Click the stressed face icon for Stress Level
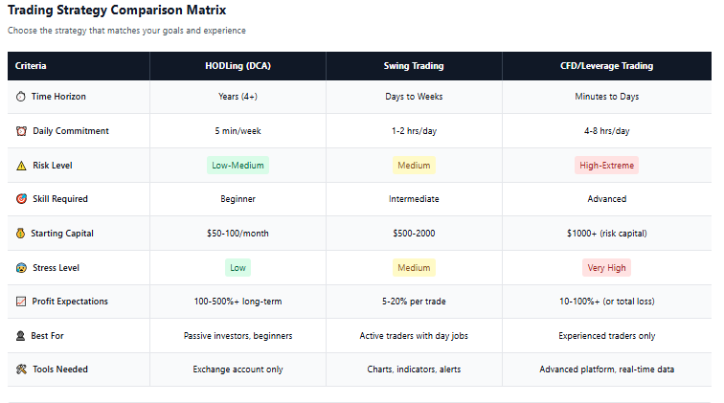 [x=21, y=268]
